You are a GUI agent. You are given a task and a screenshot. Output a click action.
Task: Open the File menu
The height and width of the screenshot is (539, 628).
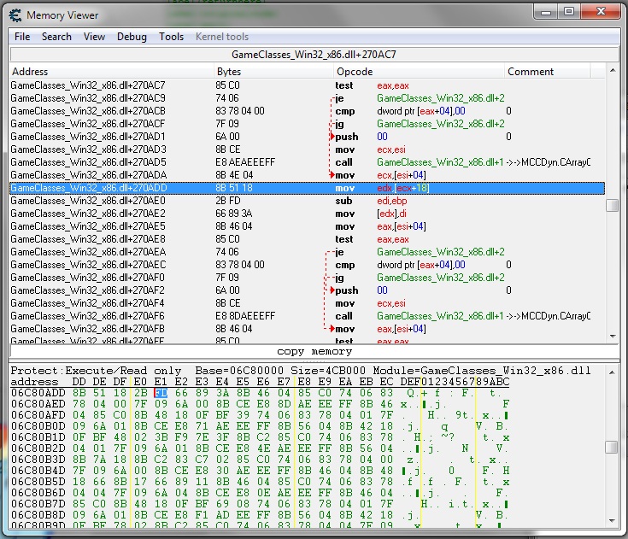[22, 37]
